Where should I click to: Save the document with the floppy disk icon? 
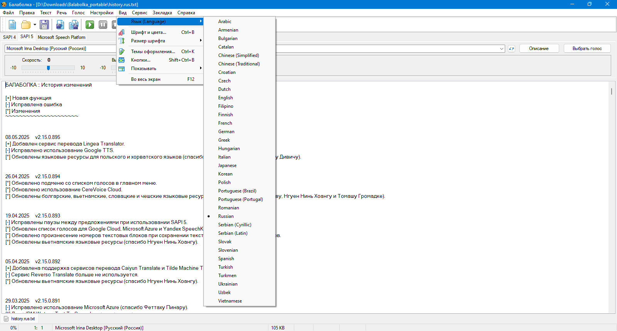44,25
